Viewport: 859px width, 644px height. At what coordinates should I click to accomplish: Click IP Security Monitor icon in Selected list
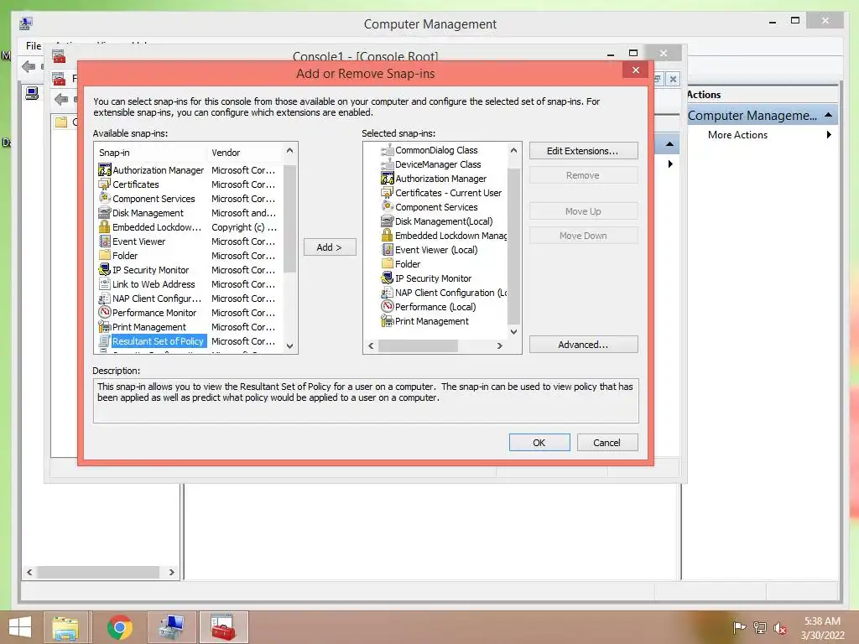388,278
